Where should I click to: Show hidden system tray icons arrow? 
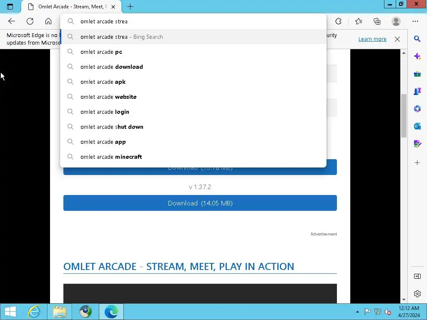coord(357,312)
